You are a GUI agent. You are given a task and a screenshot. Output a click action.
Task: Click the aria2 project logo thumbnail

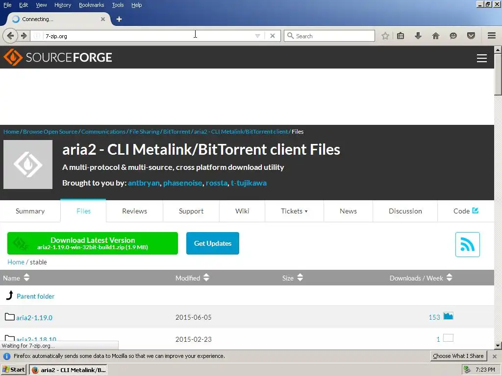(x=28, y=164)
